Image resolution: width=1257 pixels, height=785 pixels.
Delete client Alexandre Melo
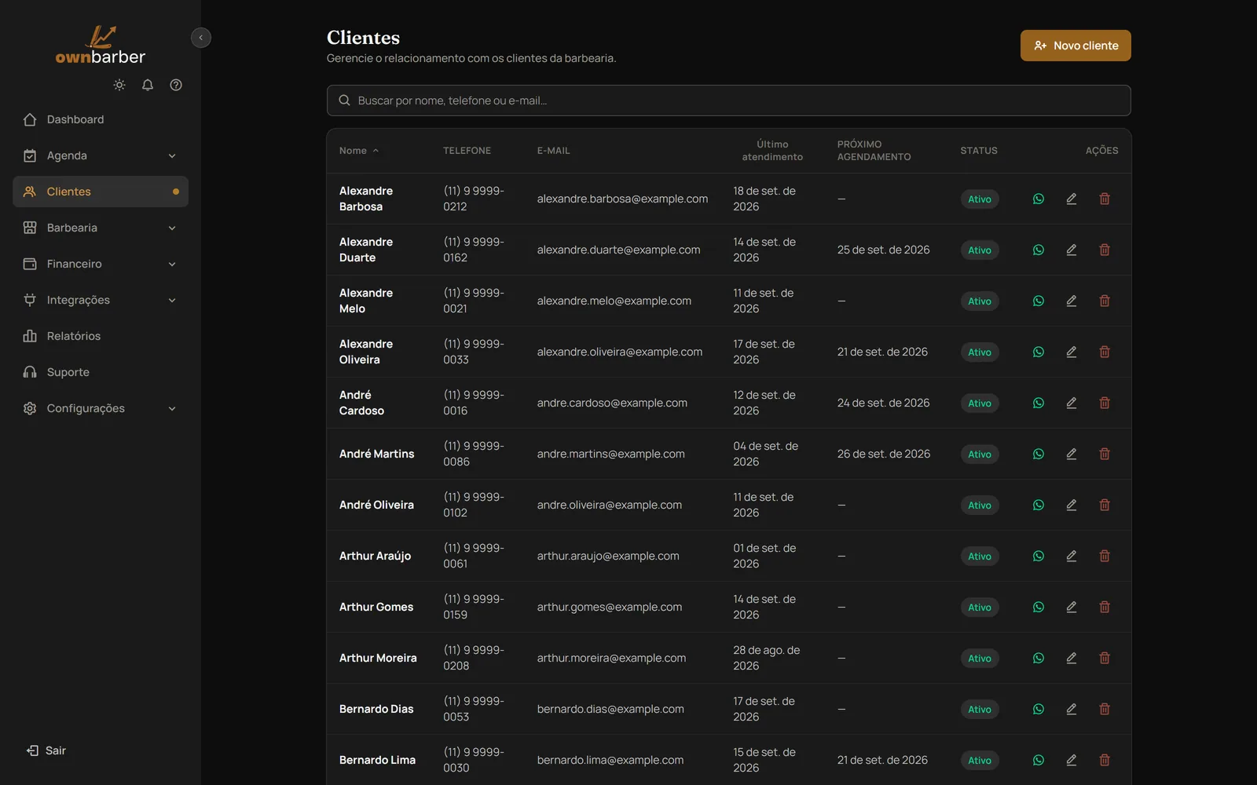click(1105, 301)
